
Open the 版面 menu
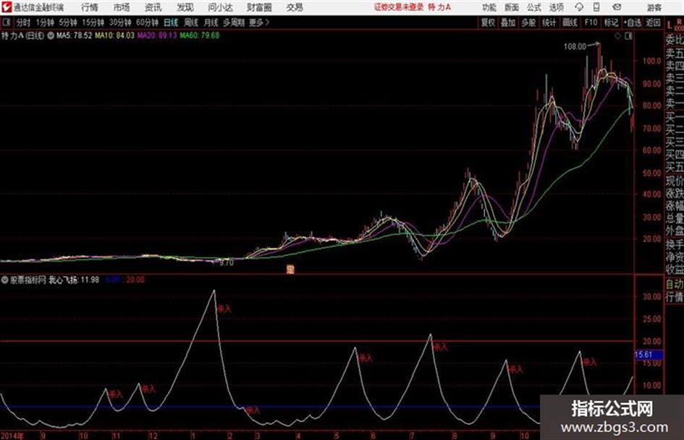pos(511,7)
